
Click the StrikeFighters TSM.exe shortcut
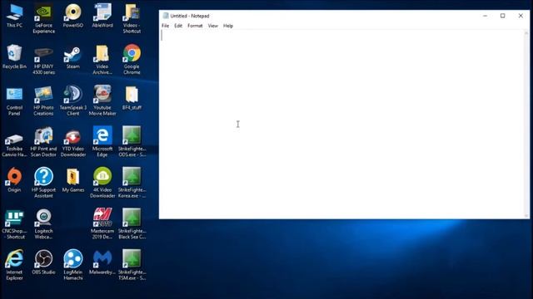pyautogui.click(x=132, y=266)
